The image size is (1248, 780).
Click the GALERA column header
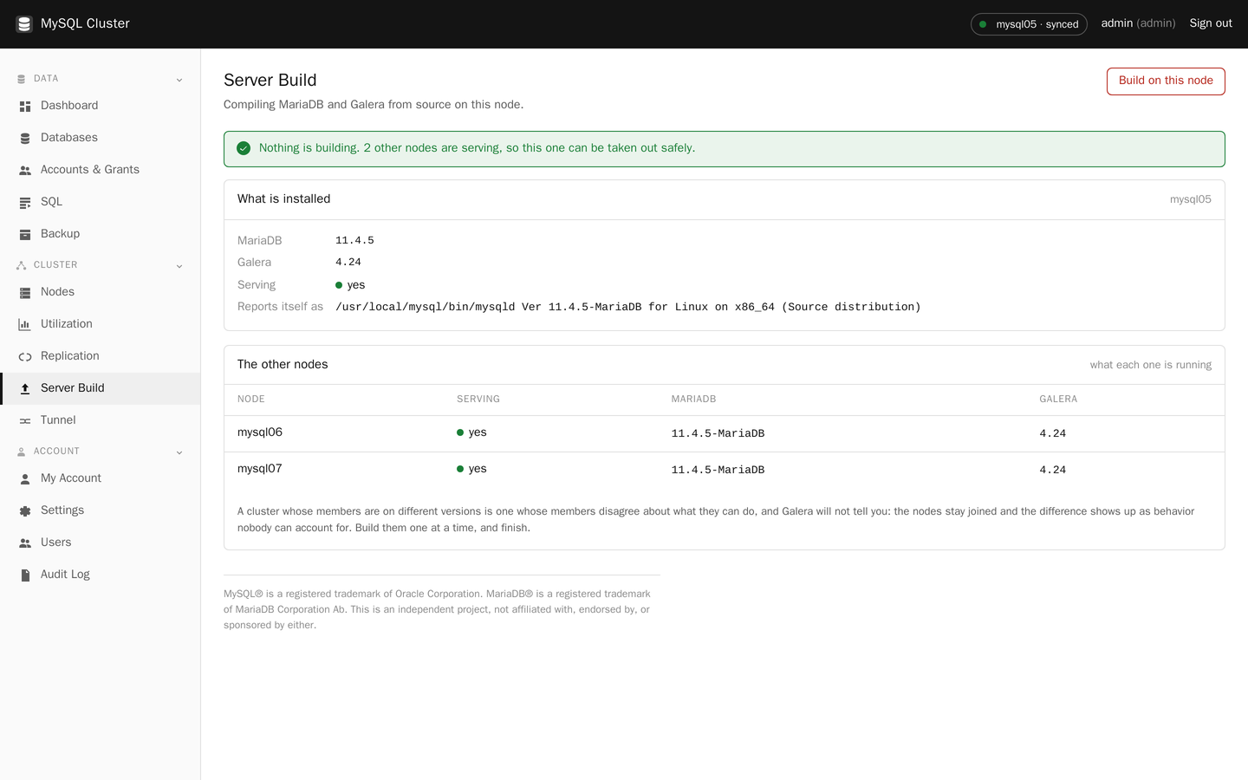pos(1058,400)
